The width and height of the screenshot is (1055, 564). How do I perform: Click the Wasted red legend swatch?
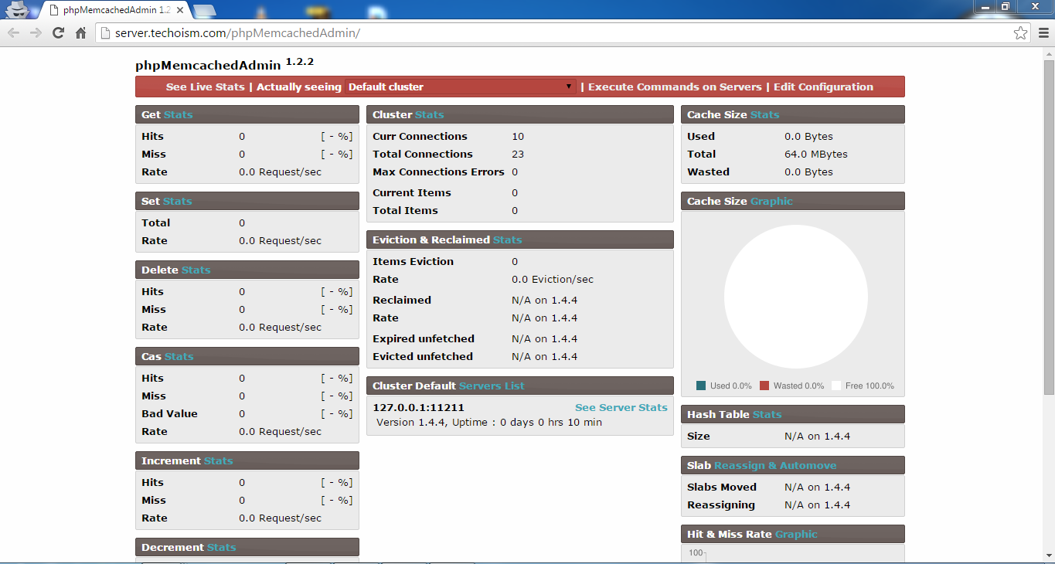(764, 386)
